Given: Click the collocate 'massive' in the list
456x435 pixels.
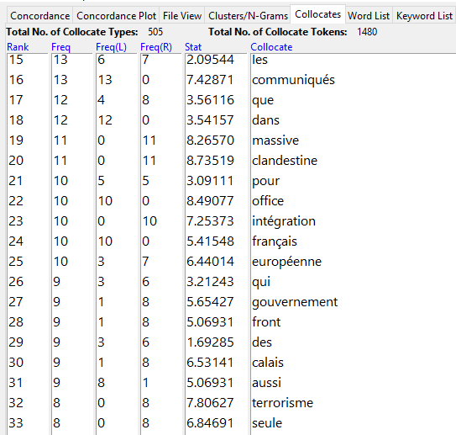Looking at the screenshot, I should coord(275,141).
